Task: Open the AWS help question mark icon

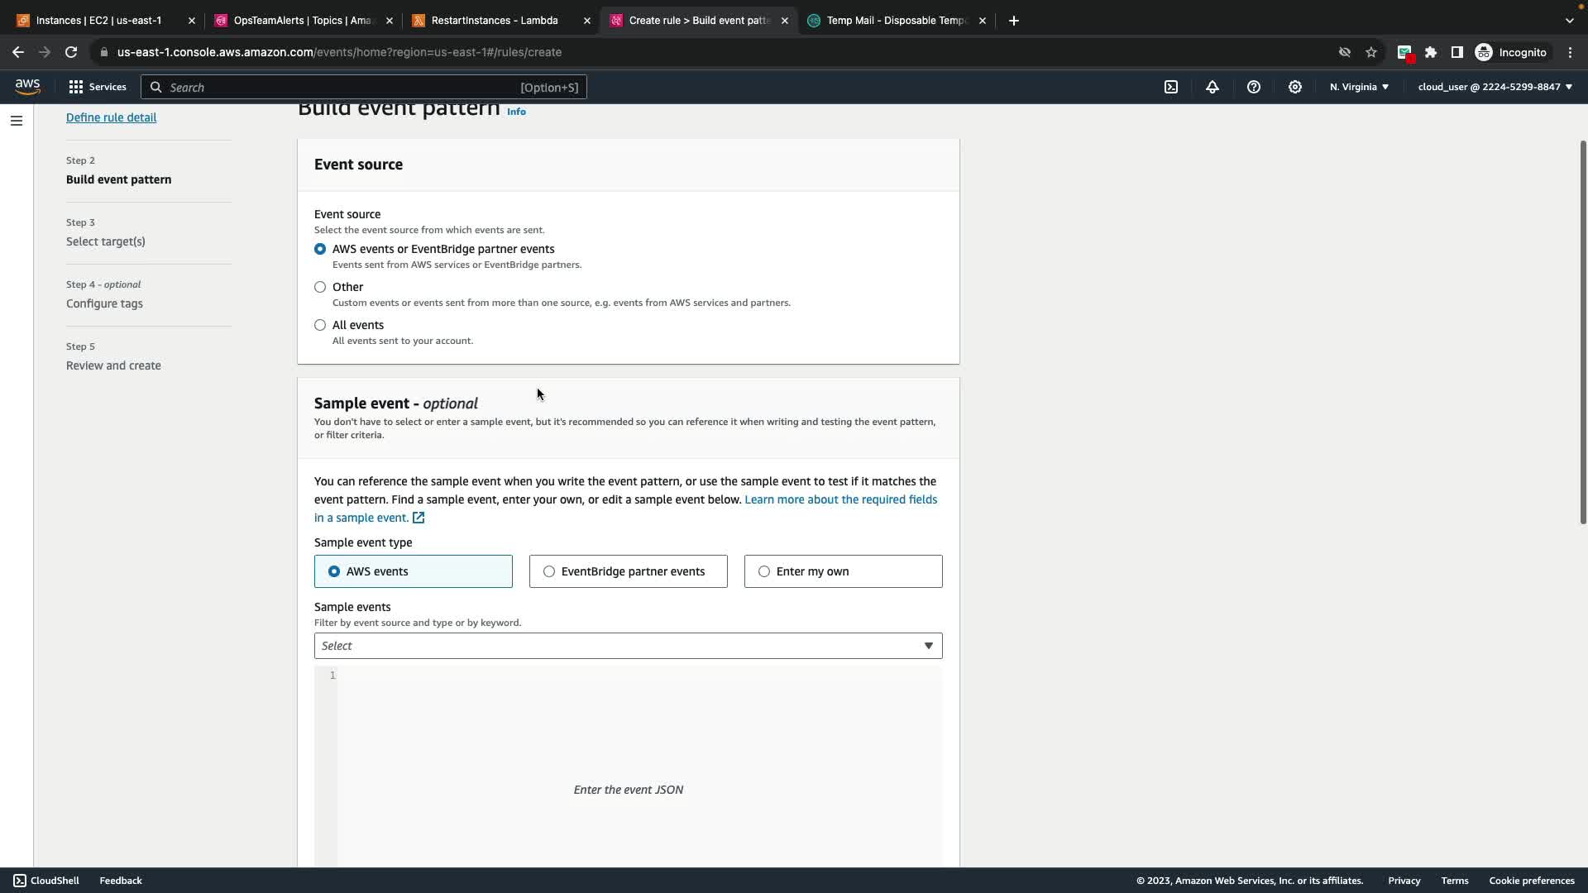Action: [1254, 87]
